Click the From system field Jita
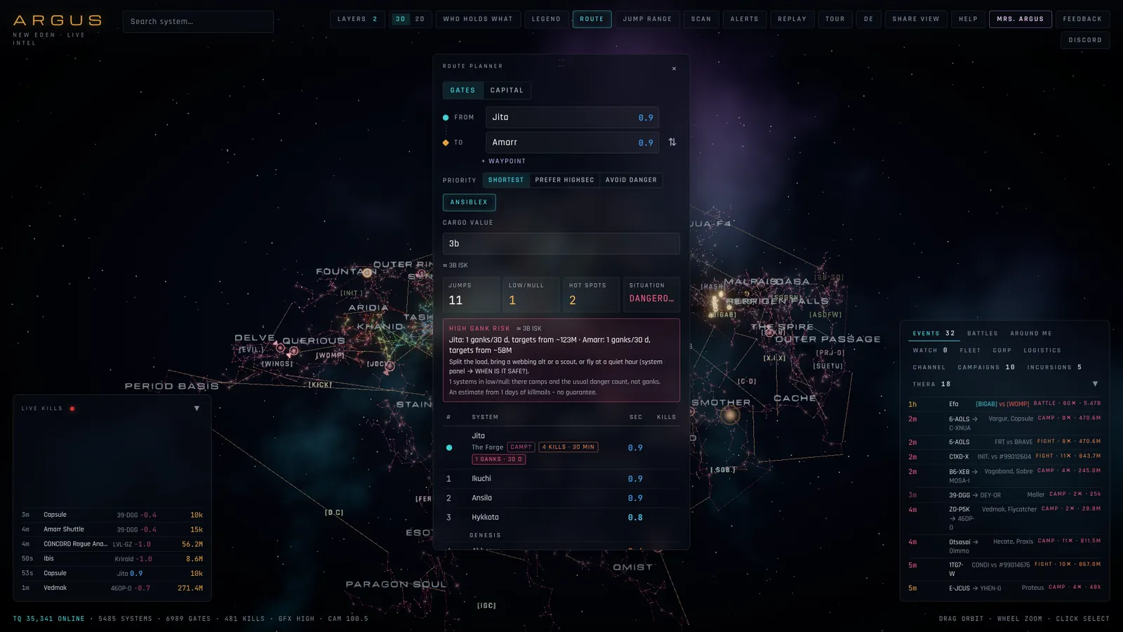 pos(572,117)
